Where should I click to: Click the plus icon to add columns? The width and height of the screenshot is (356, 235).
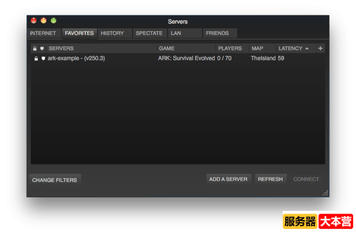(320, 48)
